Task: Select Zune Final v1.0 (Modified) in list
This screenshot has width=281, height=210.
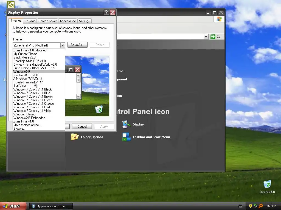Action: [39, 50]
